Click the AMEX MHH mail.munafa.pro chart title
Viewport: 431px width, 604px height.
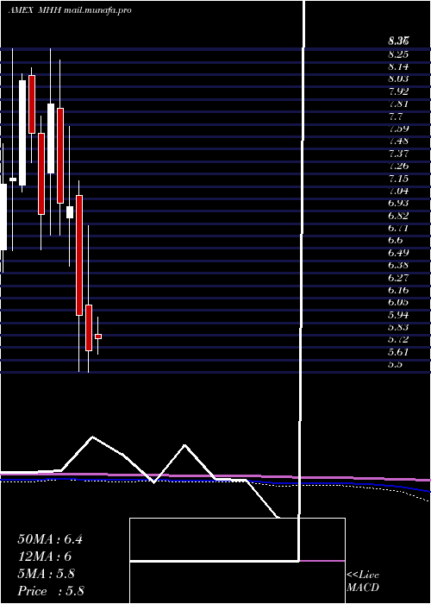[x=70, y=10]
